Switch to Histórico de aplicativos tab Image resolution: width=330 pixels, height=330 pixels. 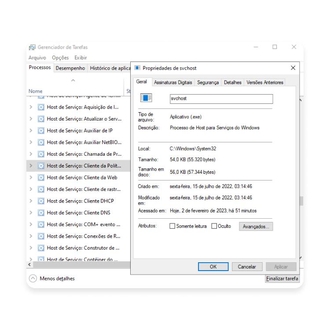click(109, 68)
